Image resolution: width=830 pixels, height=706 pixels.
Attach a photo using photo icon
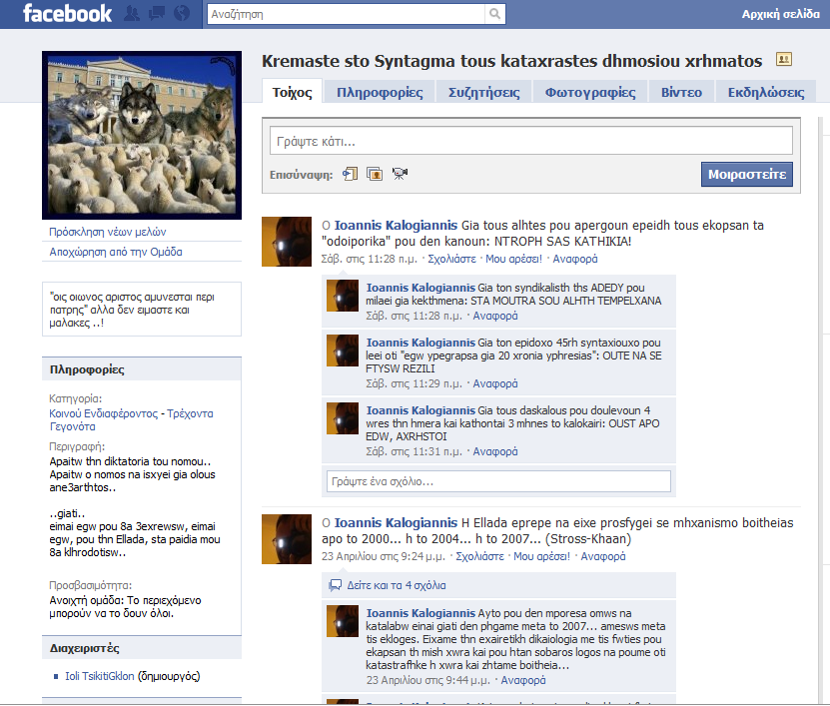pyautogui.click(x=375, y=174)
